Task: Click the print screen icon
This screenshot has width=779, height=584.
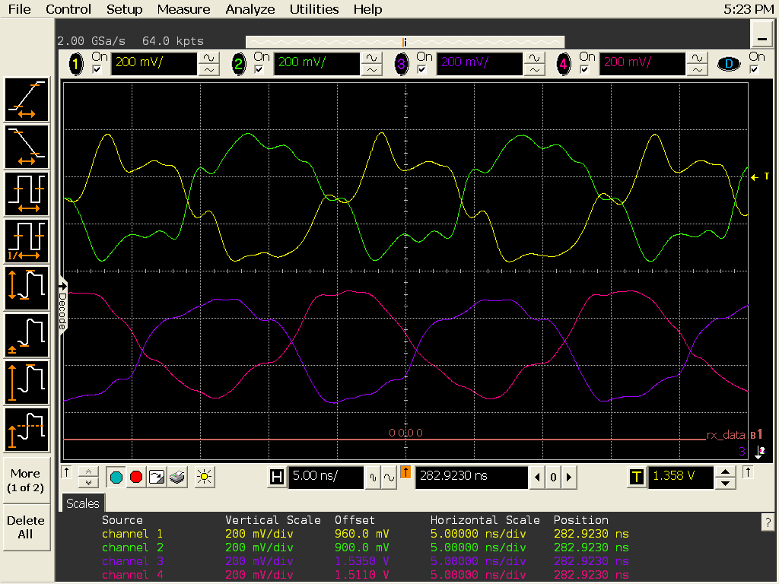Action: pos(176,478)
